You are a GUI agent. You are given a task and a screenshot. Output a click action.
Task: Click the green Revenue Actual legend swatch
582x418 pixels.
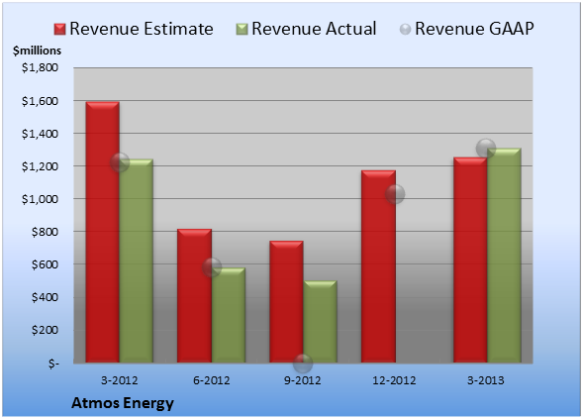point(242,30)
